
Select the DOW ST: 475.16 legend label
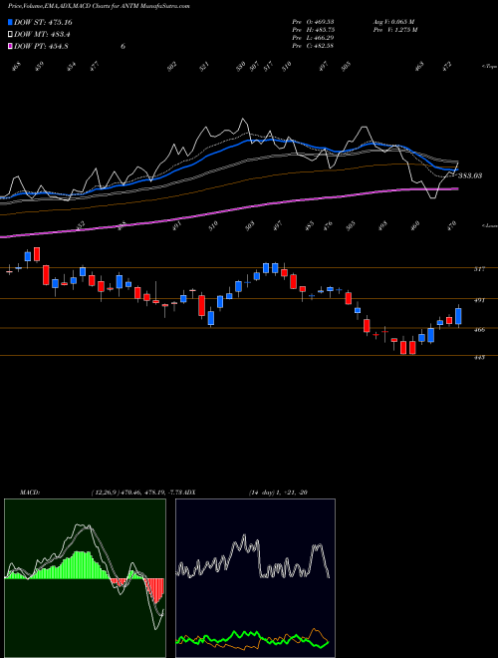[43, 22]
